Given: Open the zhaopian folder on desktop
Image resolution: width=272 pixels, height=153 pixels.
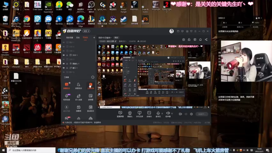Looking at the screenshot, I should click(x=16, y=63).
